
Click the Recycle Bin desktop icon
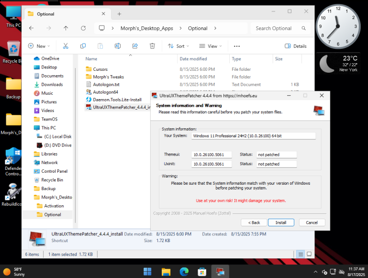12,52
